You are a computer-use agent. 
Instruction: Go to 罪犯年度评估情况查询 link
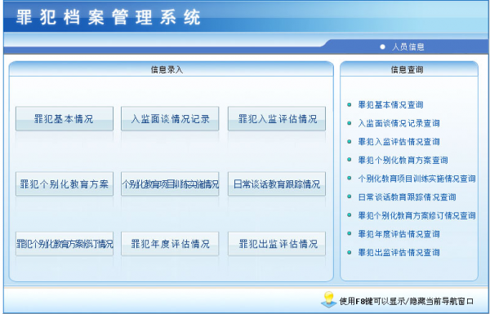click(399, 234)
